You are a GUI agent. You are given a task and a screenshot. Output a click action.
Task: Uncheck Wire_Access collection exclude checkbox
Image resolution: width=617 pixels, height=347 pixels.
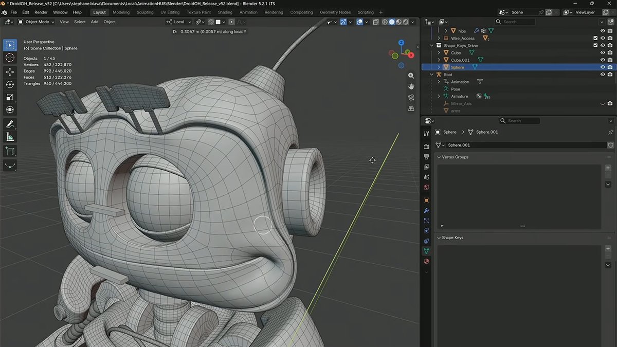click(595, 38)
